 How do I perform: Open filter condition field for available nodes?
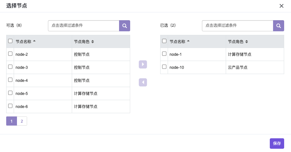pos(84,26)
